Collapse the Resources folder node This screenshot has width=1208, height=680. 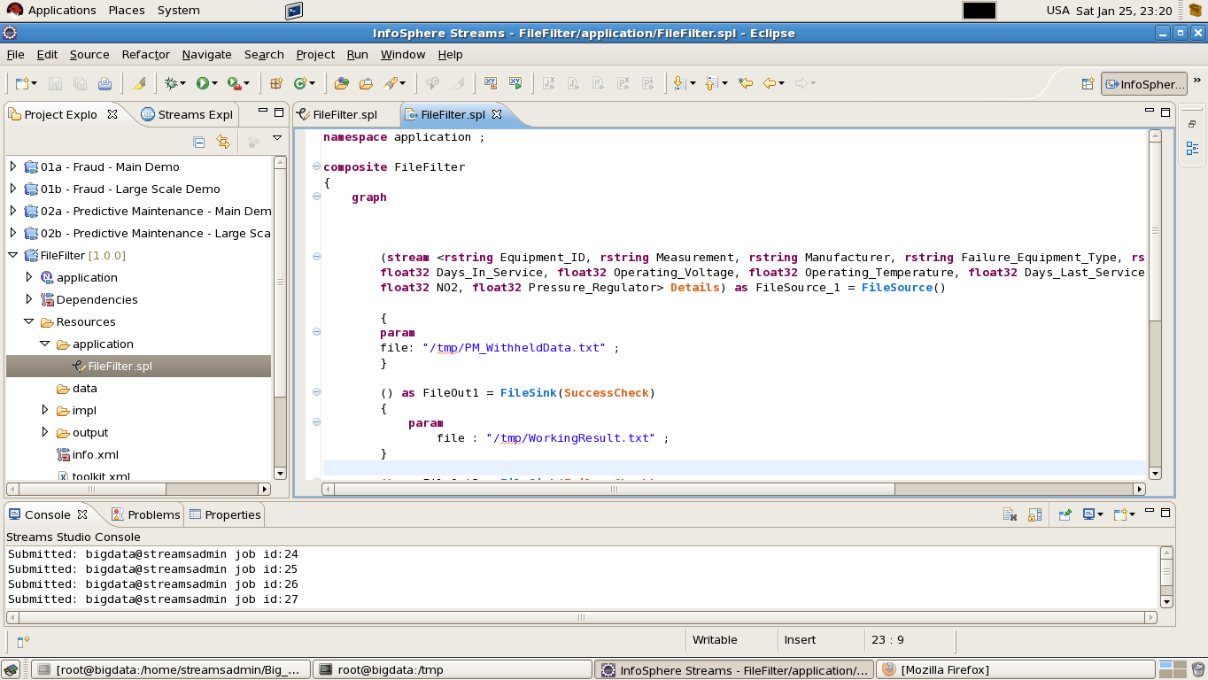click(x=28, y=321)
